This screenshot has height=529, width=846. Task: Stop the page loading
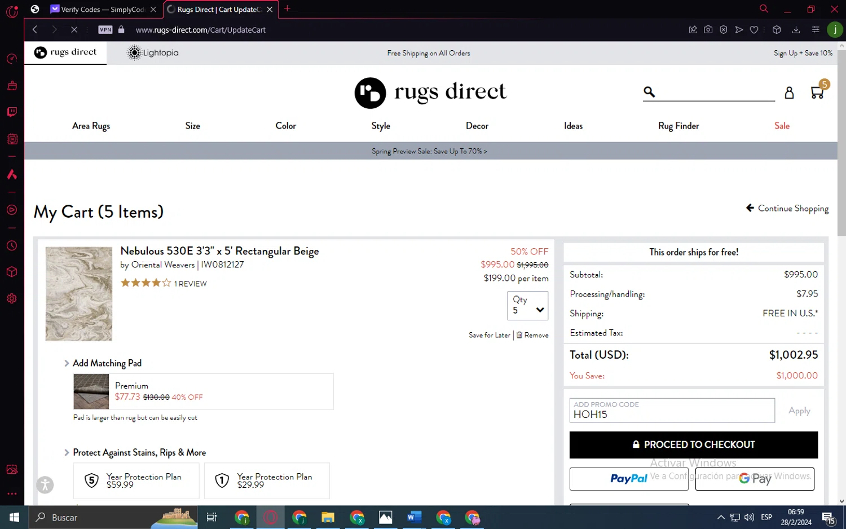point(74,29)
